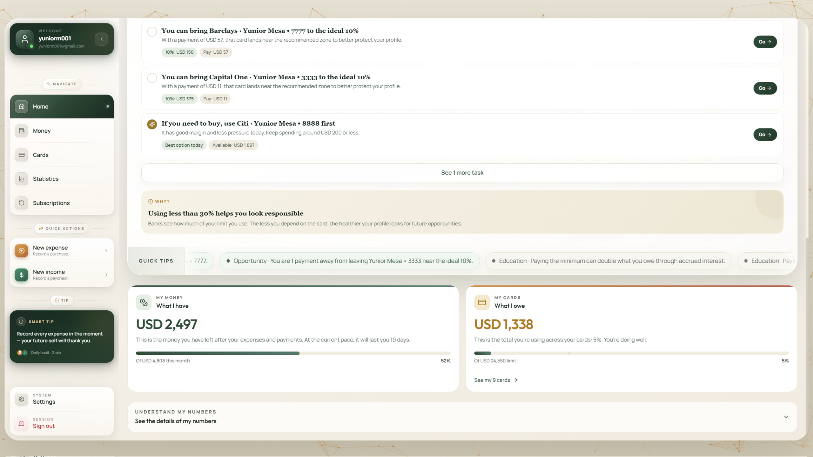The width and height of the screenshot is (813, 457).
Task: Mark the Barclays 7777 task as done
Action: pos(152,32)
